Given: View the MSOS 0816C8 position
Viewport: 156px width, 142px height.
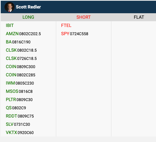Looking at the screenshot, I should coord(19,91).
